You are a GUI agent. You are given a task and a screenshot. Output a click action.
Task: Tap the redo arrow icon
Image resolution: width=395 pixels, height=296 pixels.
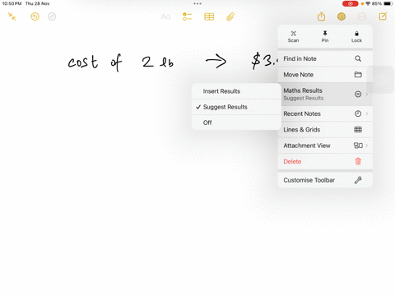pyautogui.click(x=52, y=16)
